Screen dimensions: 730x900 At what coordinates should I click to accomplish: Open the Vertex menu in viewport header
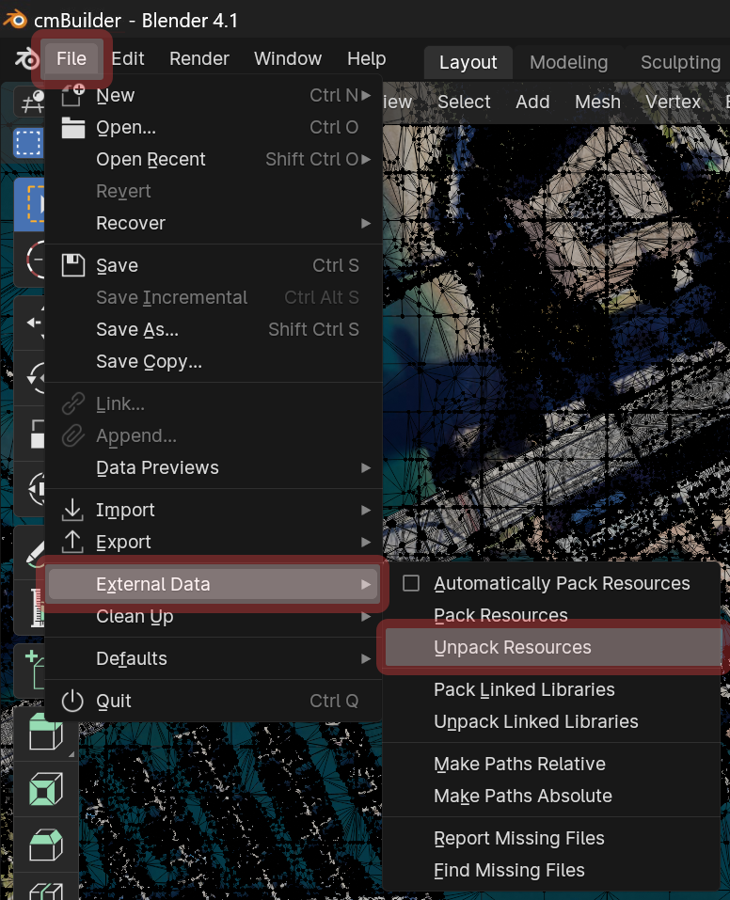tap(673, 103)
